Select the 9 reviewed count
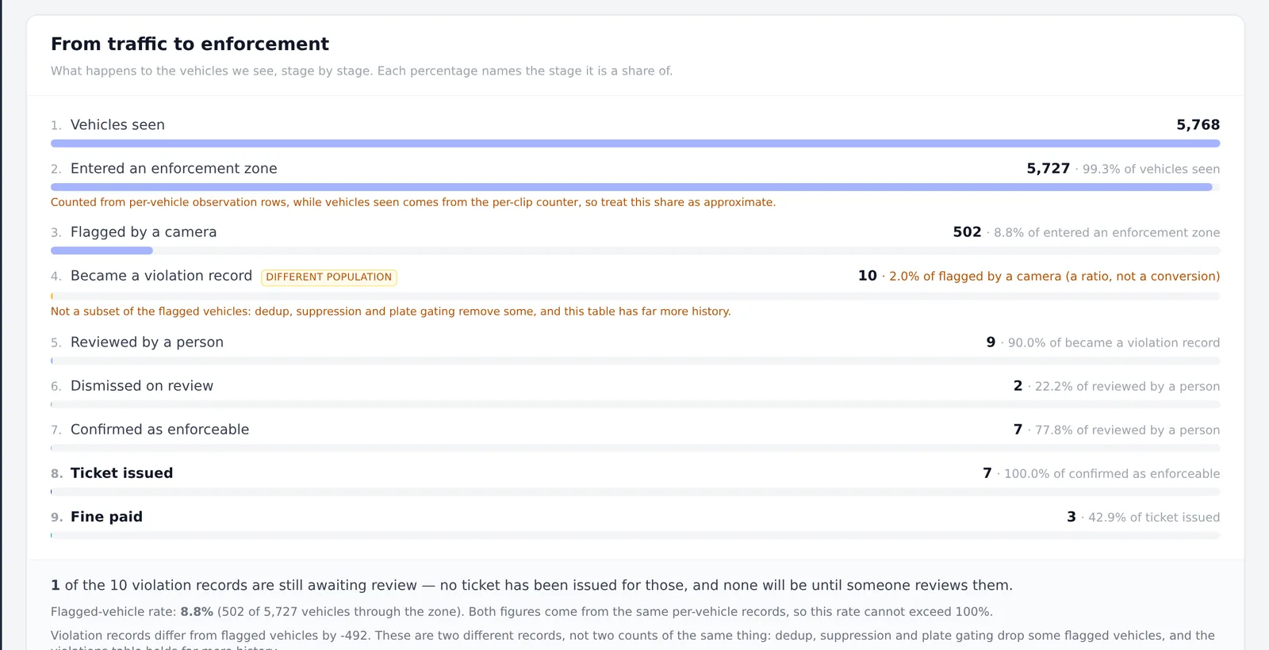The image size is (1269, 650). pyautogui.click(x=991, y=342)
